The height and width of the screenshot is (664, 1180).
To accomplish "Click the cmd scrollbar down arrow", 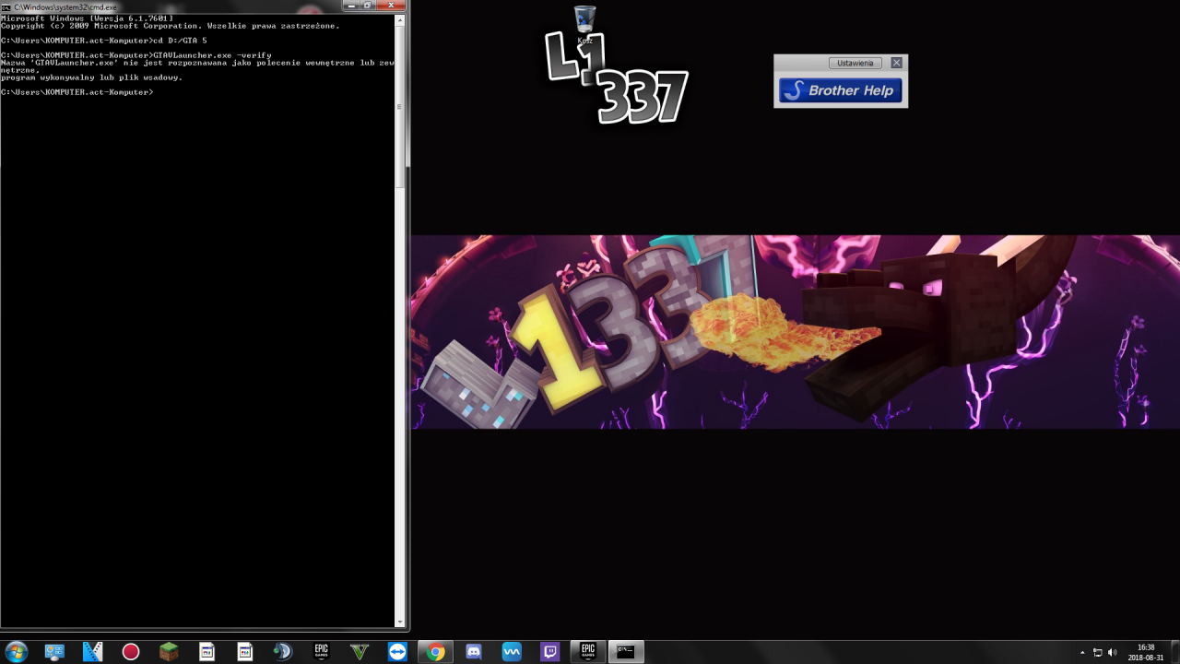I will coord(400,622).
